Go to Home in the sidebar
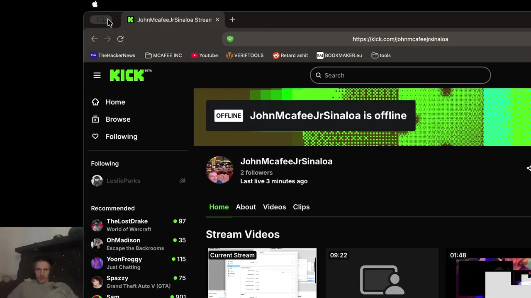531x298 pixels. [x=115, y=102]
